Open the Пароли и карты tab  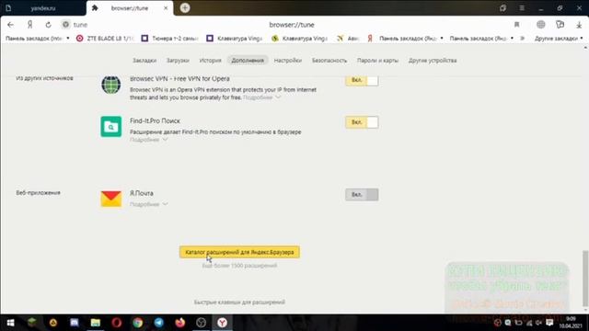[x=377, y=61]
